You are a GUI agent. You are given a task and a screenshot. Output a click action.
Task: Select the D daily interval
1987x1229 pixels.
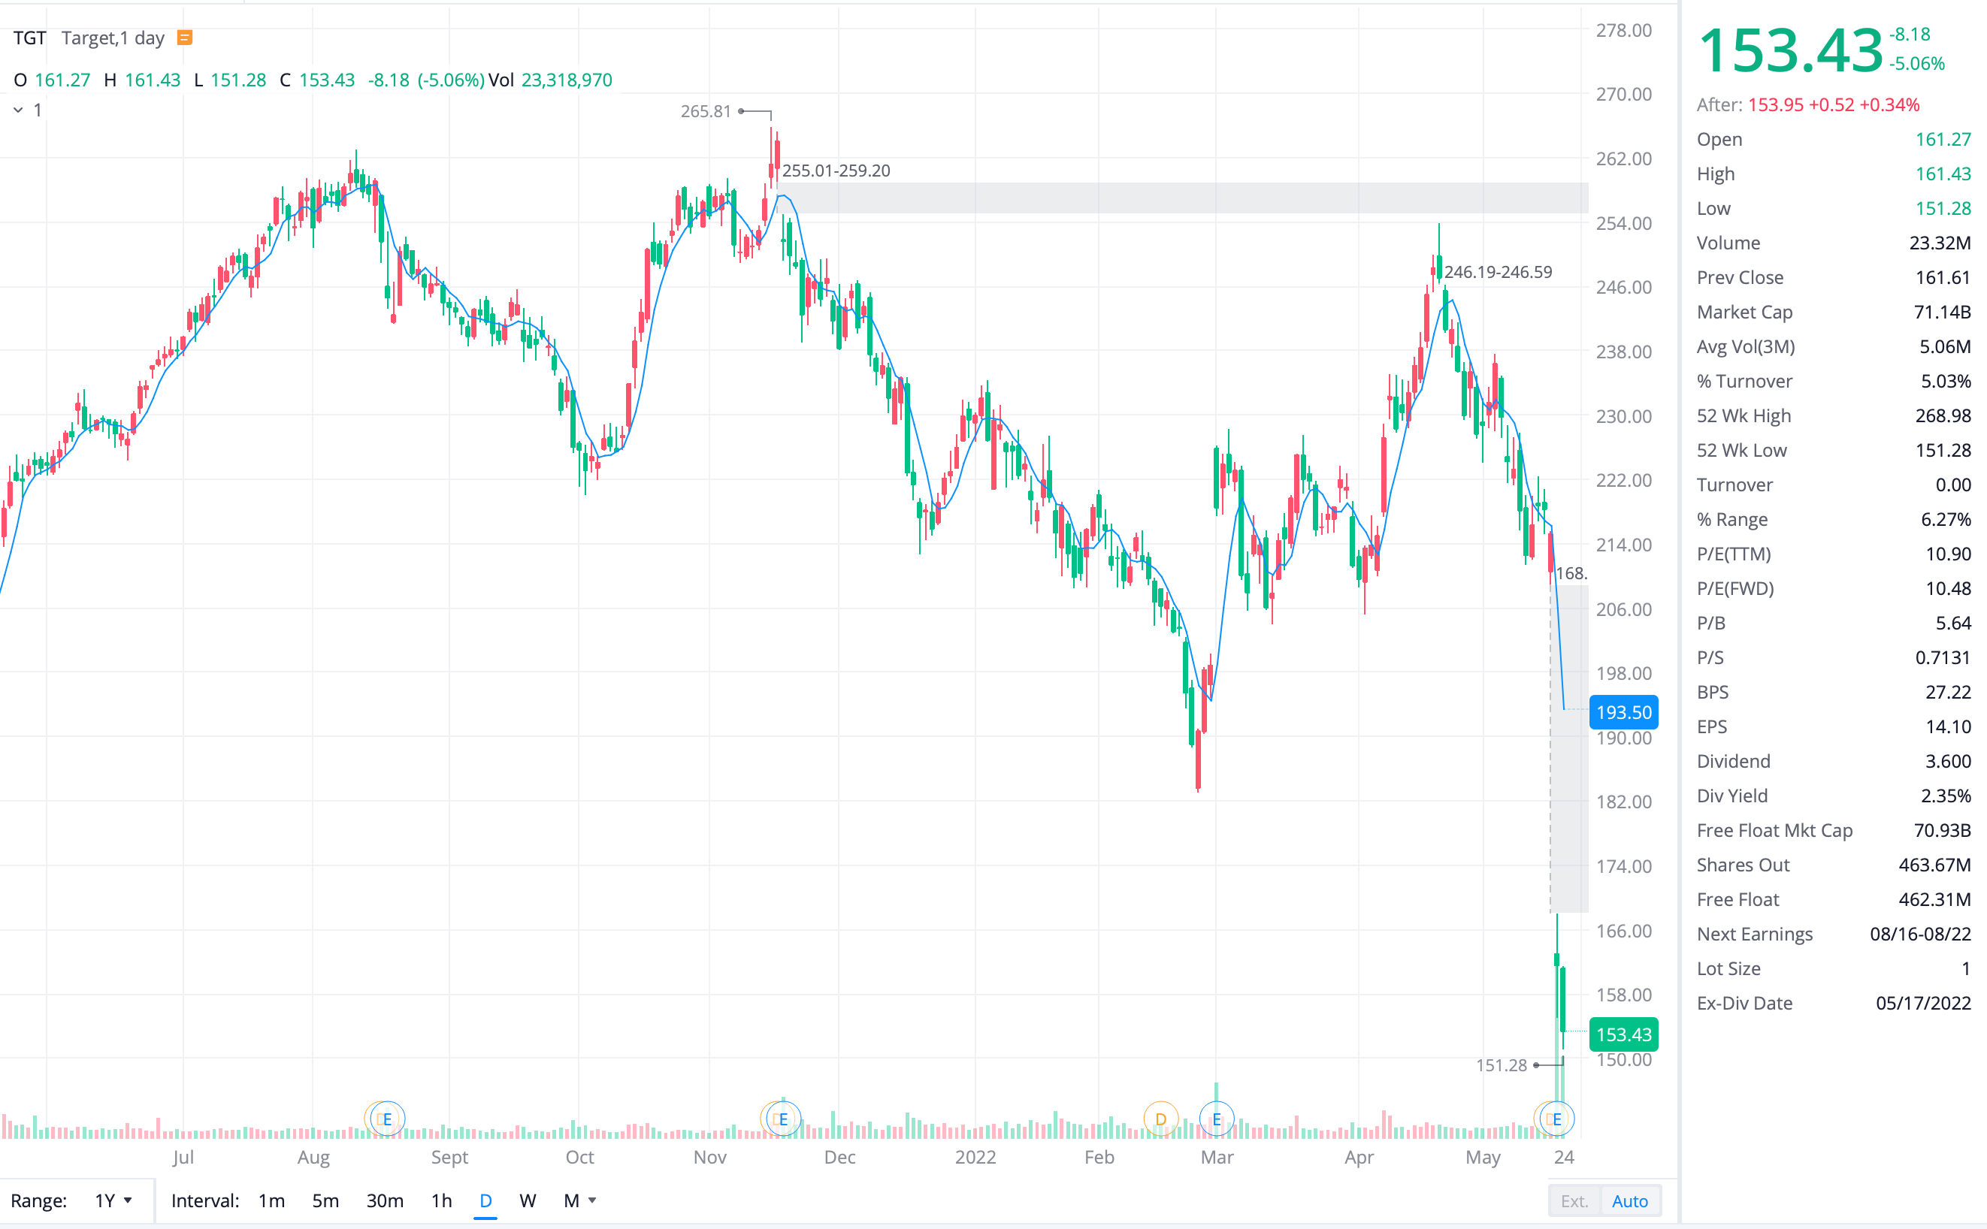pyautogui.click(x=485, y=1200)
